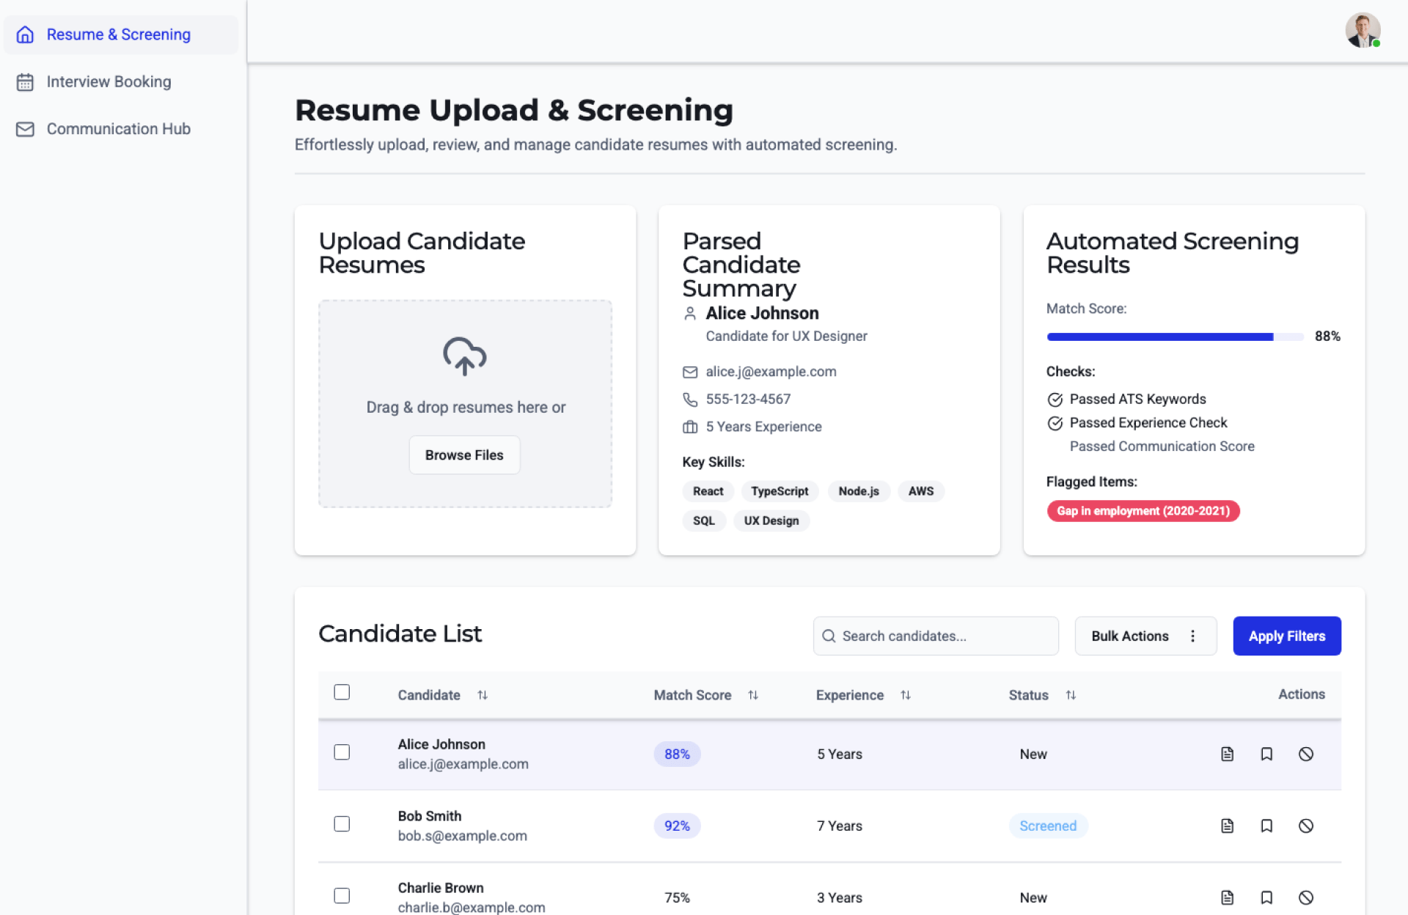Open Interview Booking page

(x=109, y=81)
